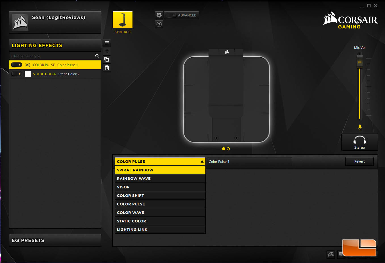Minimize the Corsair window
385x263 pixels.
[362, 6]
